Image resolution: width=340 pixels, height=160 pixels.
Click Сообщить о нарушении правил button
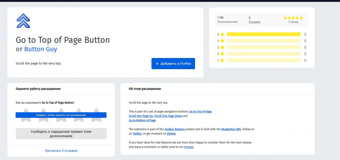pyautogui.click(x=61, y=134)
